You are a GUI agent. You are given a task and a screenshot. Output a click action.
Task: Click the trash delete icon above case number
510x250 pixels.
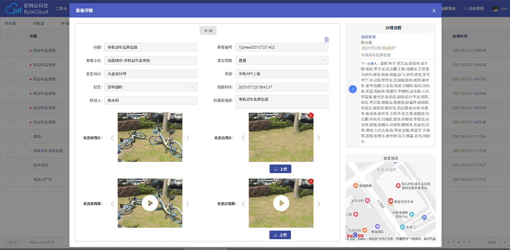click(326, 40)
